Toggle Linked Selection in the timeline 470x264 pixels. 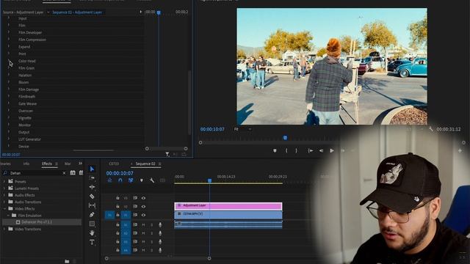click(x=131, y=180)
